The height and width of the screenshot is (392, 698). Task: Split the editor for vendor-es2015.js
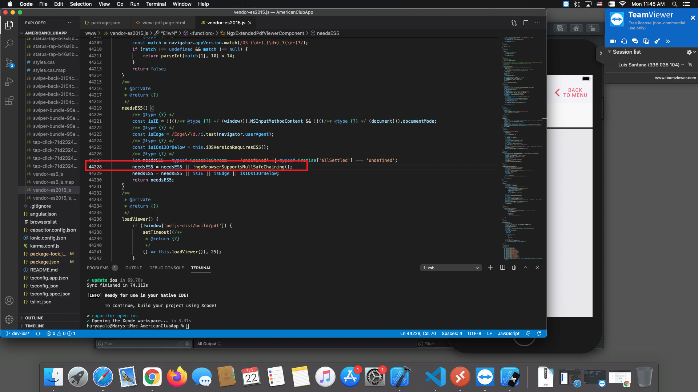tap(526, 23)
